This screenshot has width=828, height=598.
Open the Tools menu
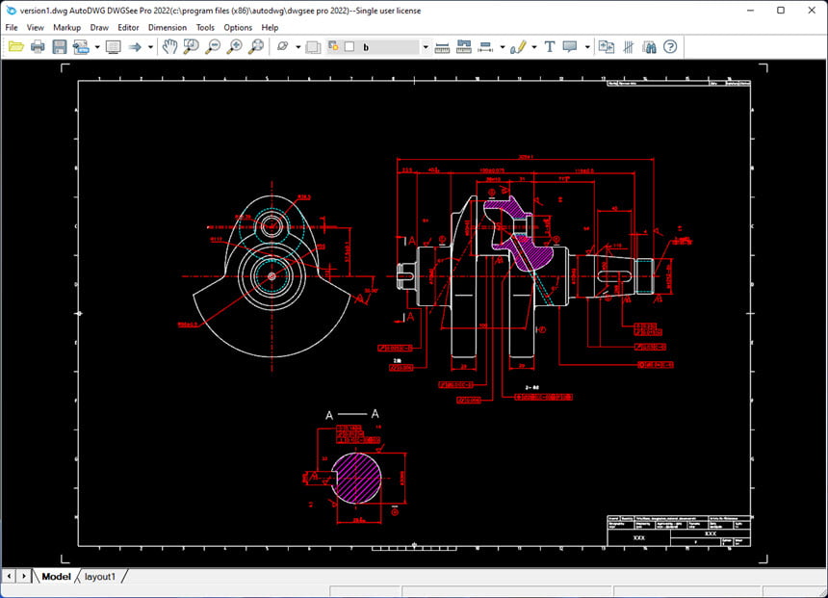[205, 28]
